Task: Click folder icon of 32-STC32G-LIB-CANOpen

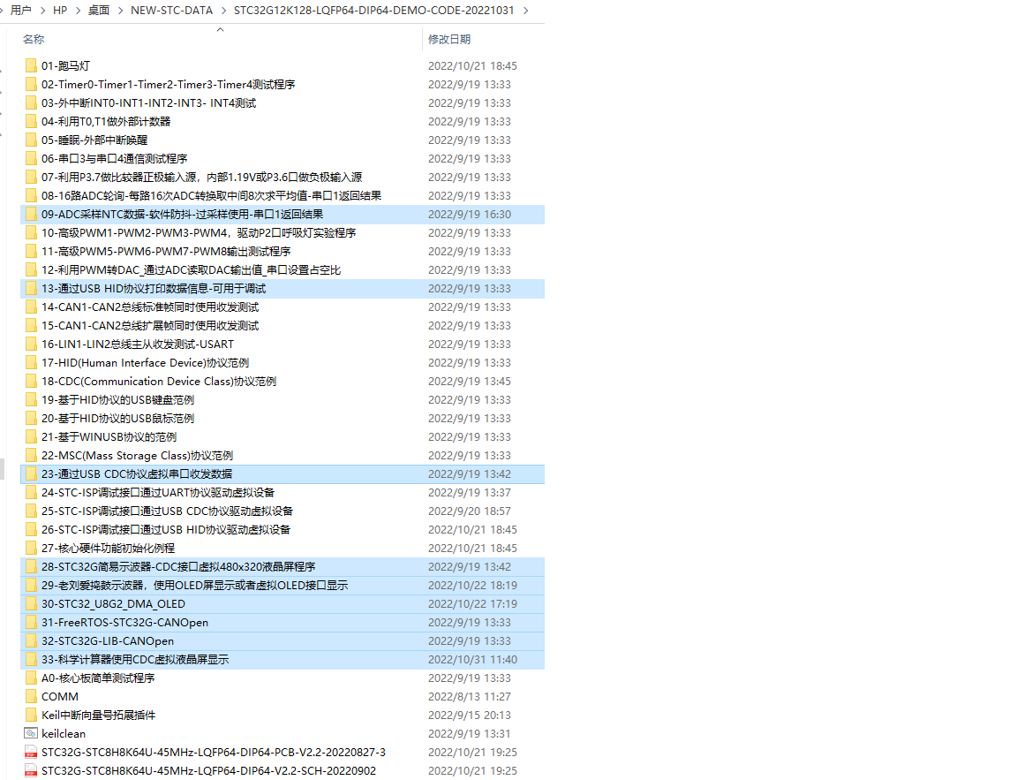Action: tap(31, 640)
